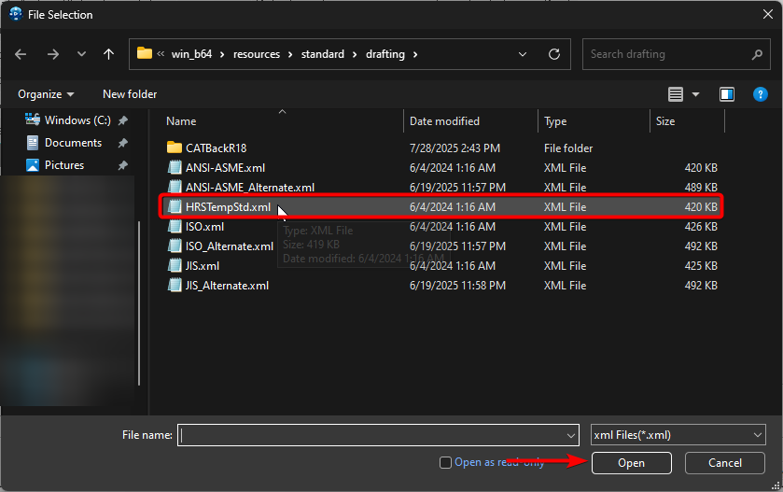Open Documents in navigation pane
Image resolution: width=783 pixels, height=492 pixels.
click(x=73, y=143)
